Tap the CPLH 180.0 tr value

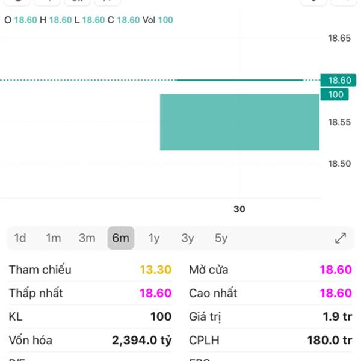click(329, 340)
